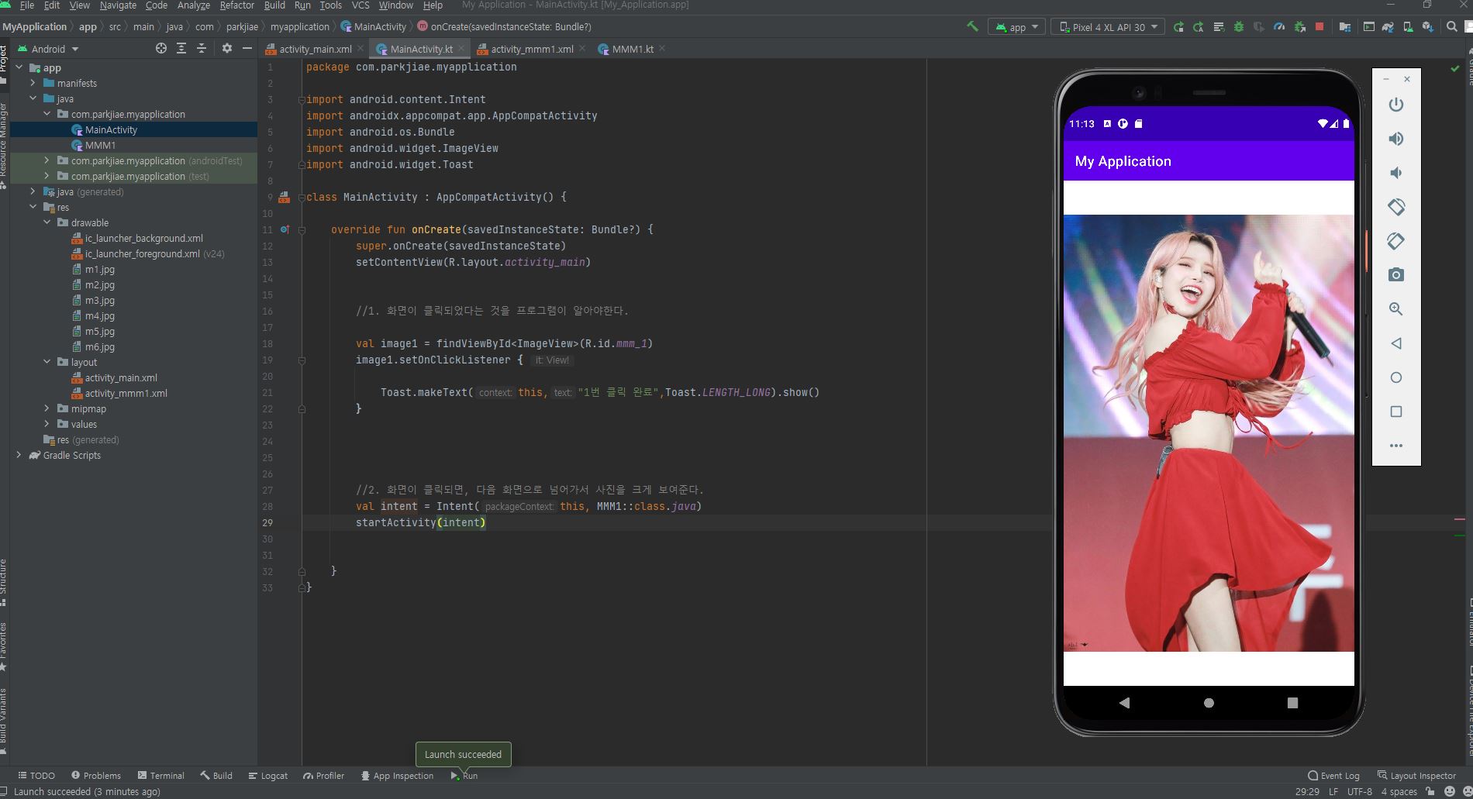
Task: Open the Pixel 4 XL API 30 device dropdown
Action: (x=1108, y=27)
